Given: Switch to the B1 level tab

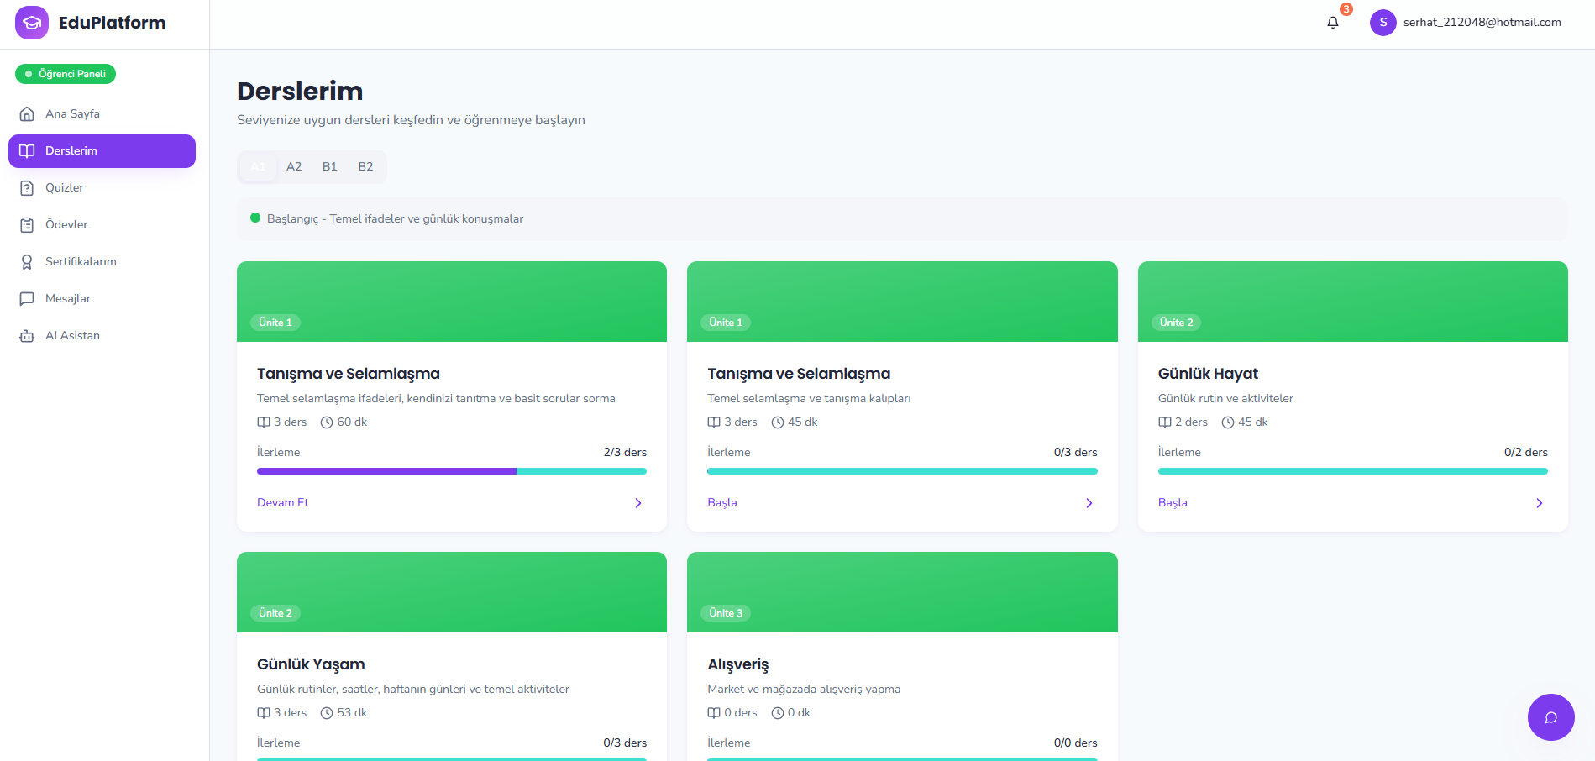Looking at the screenshot, I should tap(330, 166).
